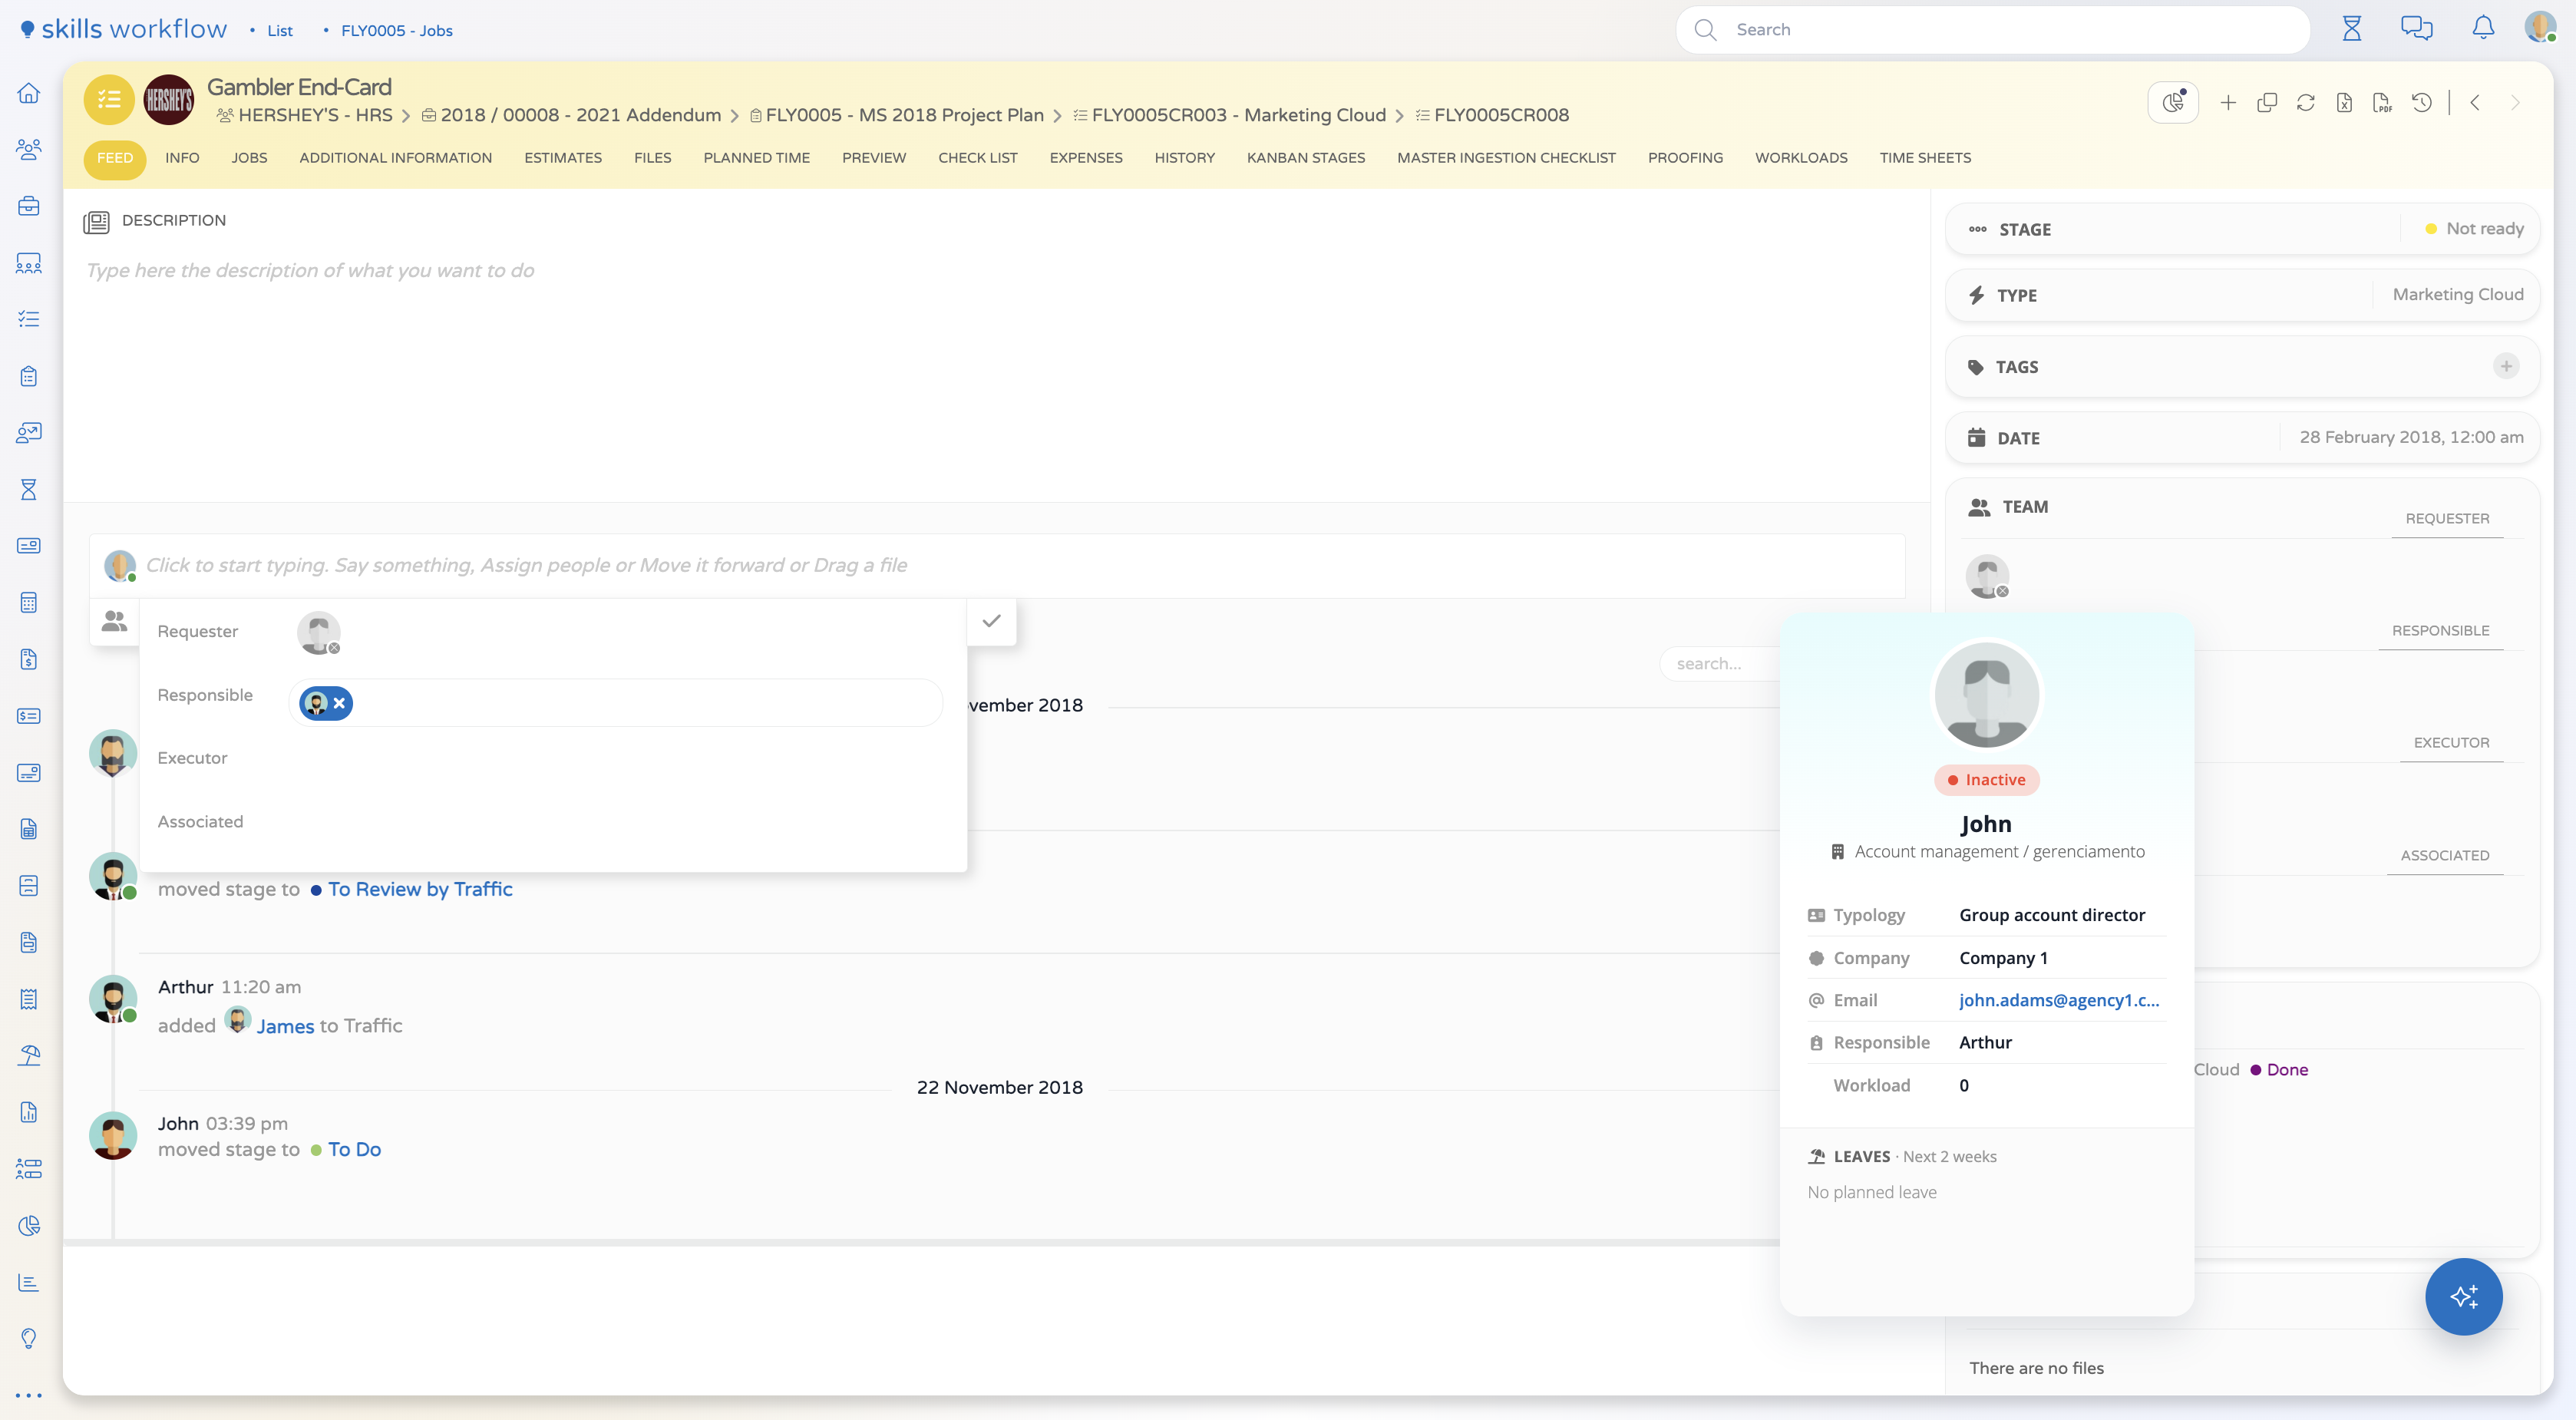Click the To Do stage link
Viewport: 2576px width, 1420px height.
(x=354, y=1150)
